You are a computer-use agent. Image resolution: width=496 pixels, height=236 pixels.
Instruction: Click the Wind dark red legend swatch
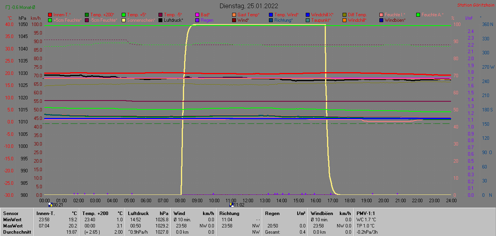coord(234,20)
